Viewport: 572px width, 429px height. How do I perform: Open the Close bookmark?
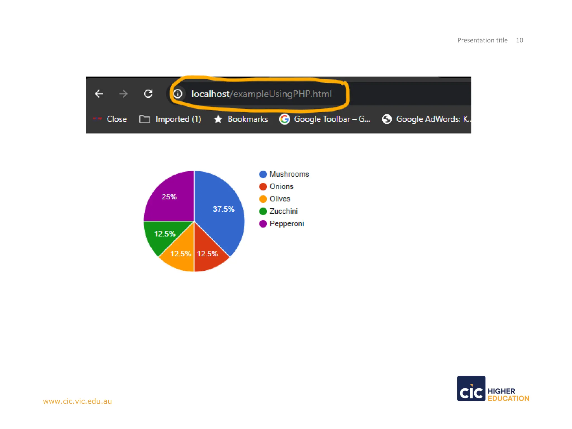(116, 119)
